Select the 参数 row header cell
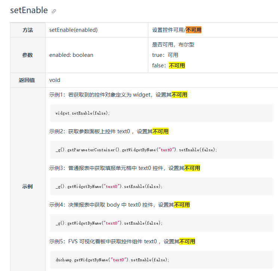This screenshot has width=278, height=271. [28, 55]
